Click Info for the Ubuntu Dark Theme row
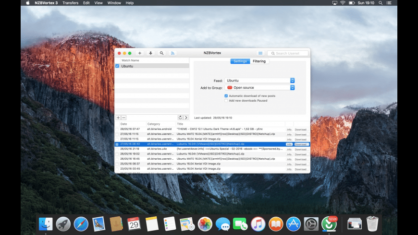This screenshot has height=235, width=418. (x=289, y=129)
